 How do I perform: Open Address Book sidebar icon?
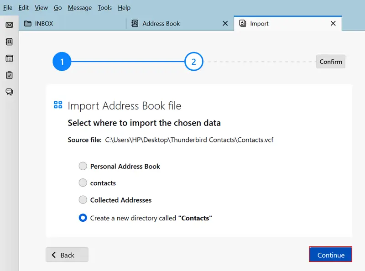pyautogui.click(x=9, y=42)
